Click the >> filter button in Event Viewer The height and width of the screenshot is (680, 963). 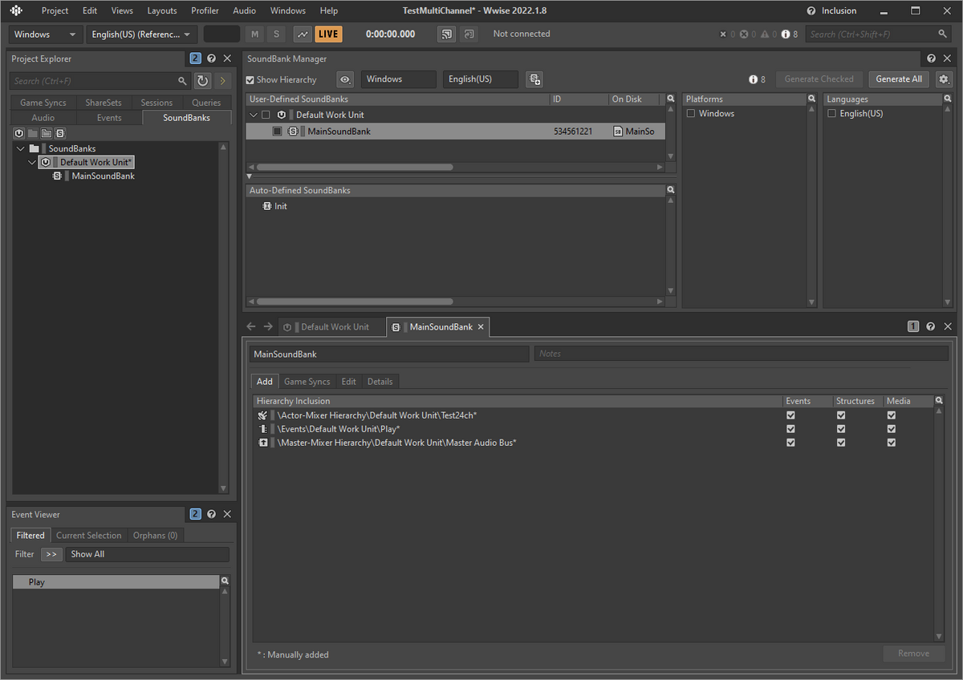pyautogui.click(x=51, y=554)
